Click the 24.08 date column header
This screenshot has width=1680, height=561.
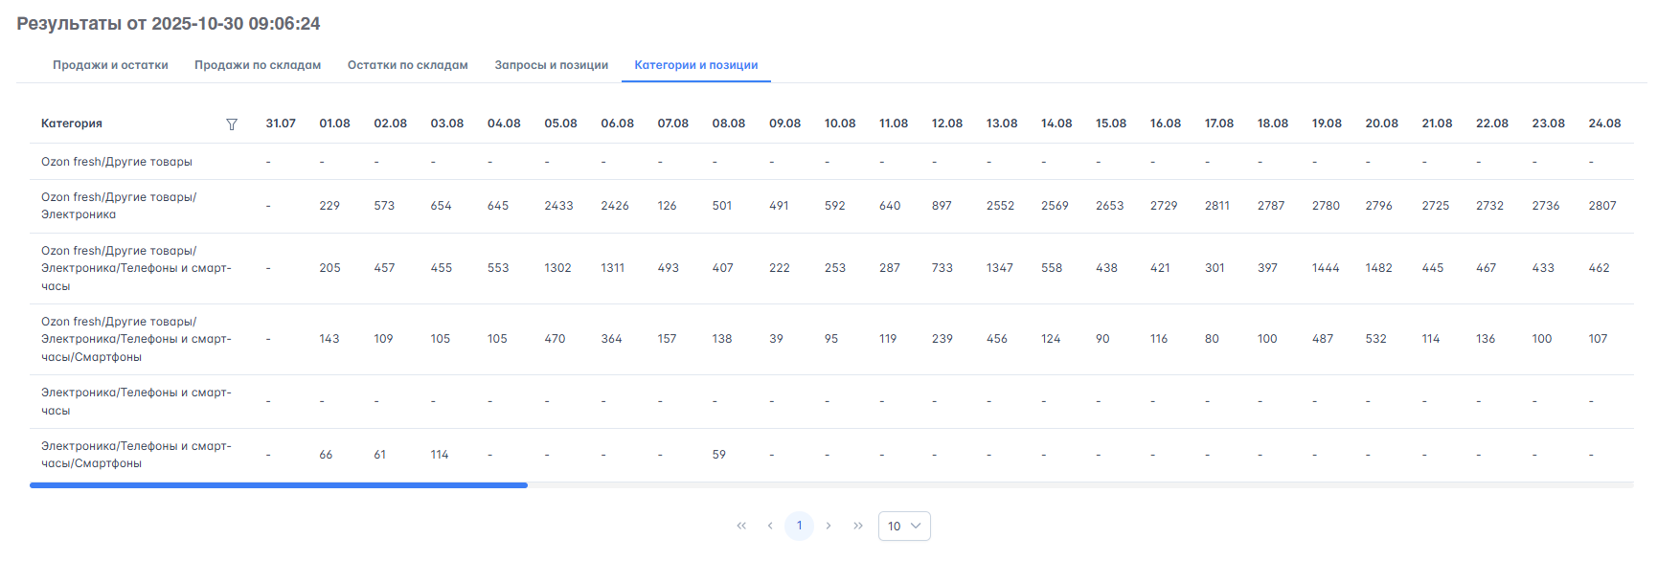pyautogui.click(x=1604, y=123)
